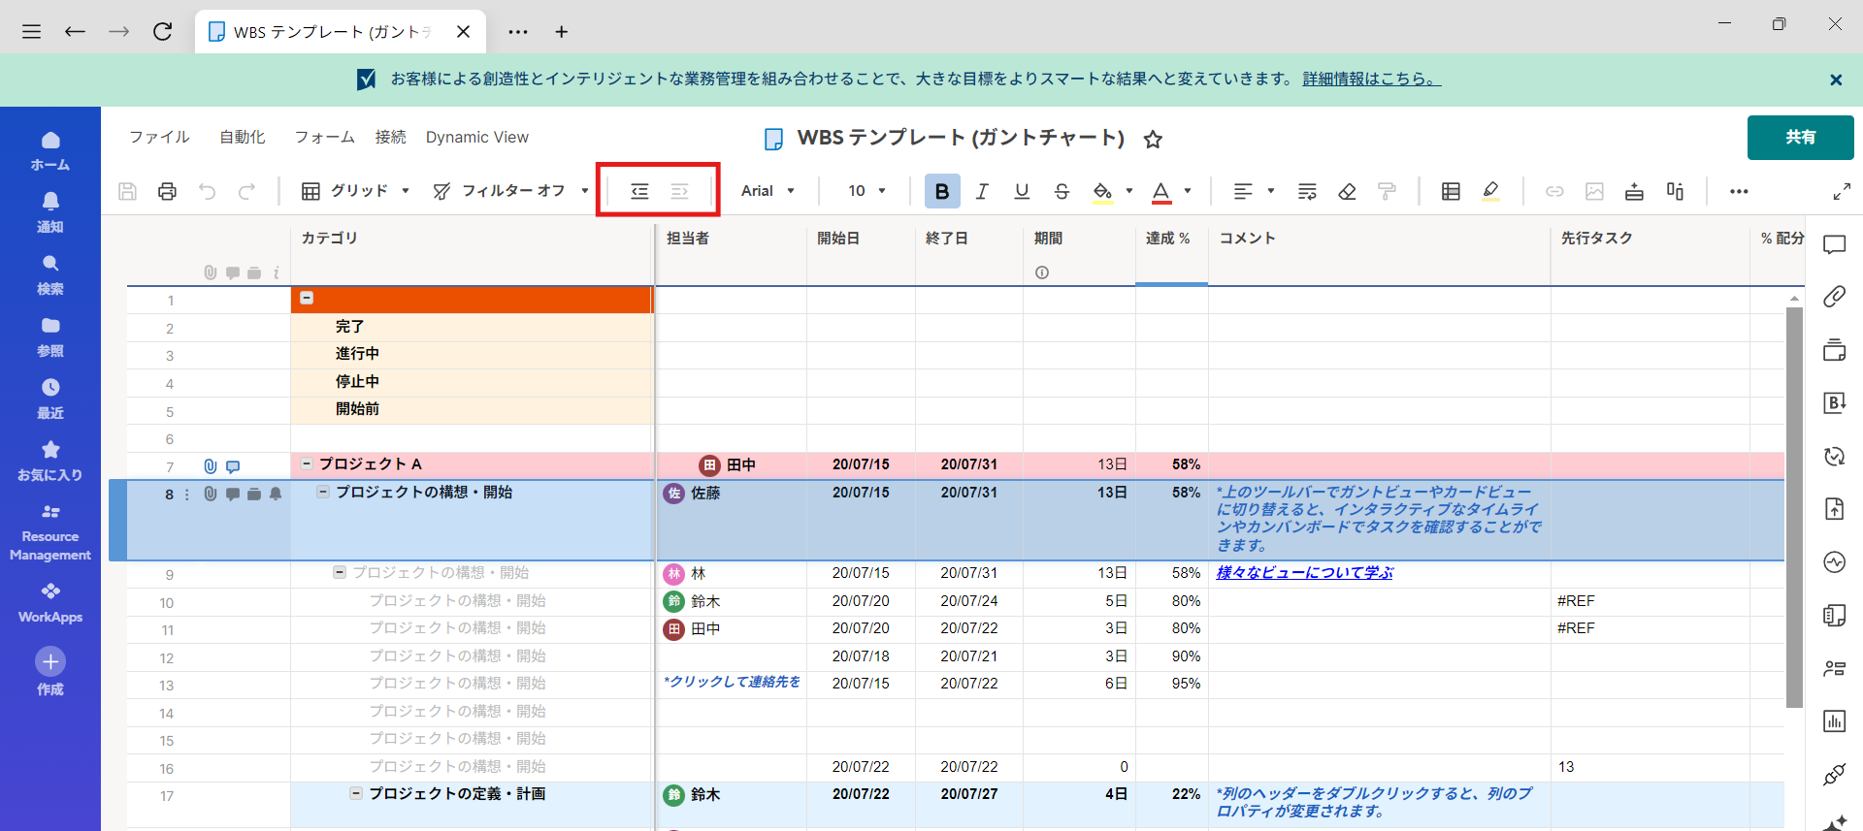The height and width of the screenshot is (831, 1863).
Task: Open the ファイル menu
Action: (159, 138)
